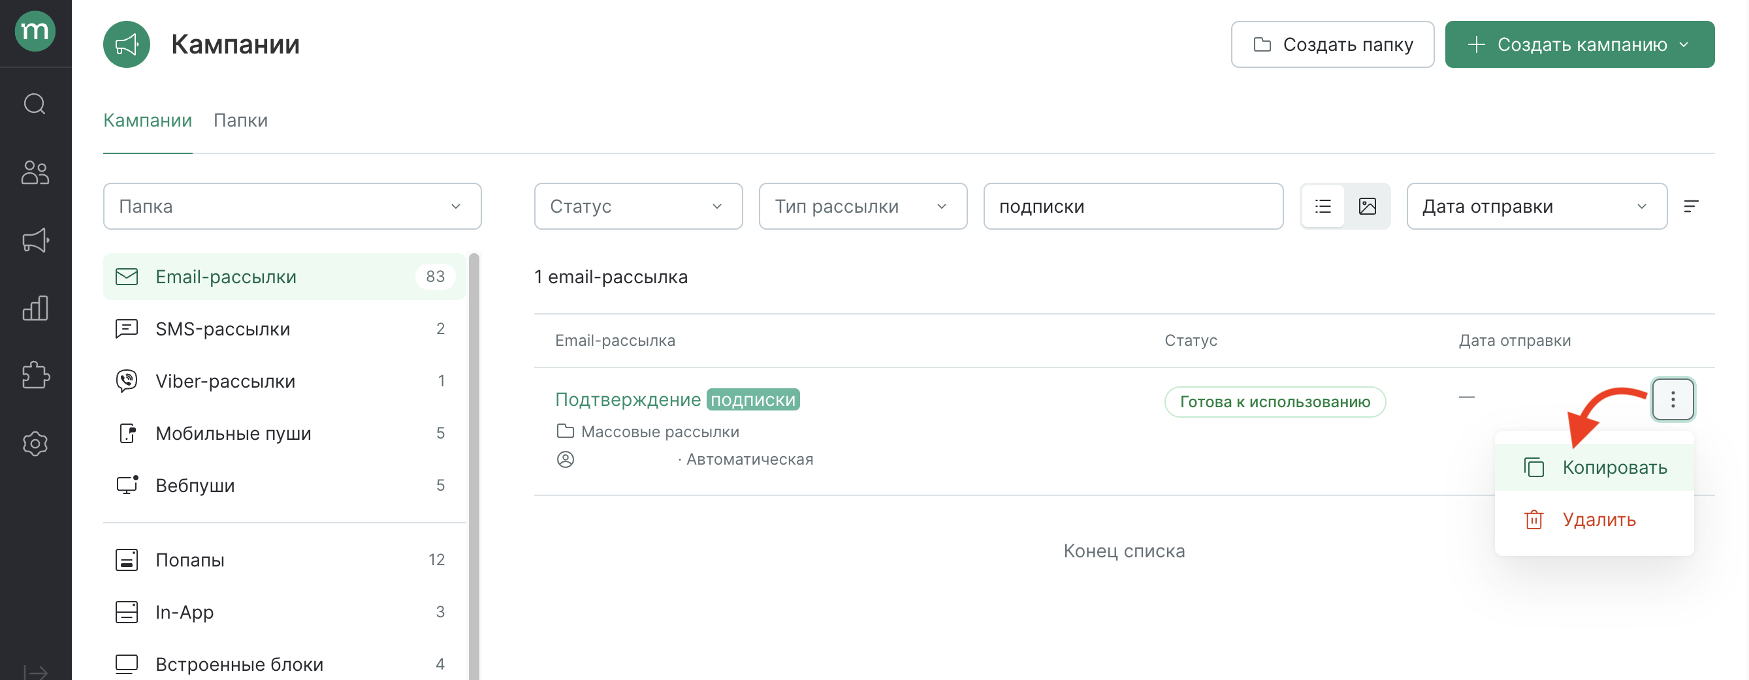Image resolution: width=1749 pixels, height=680 pixels.
Task: Open search from the left sidebar
Action: (35, 104)
